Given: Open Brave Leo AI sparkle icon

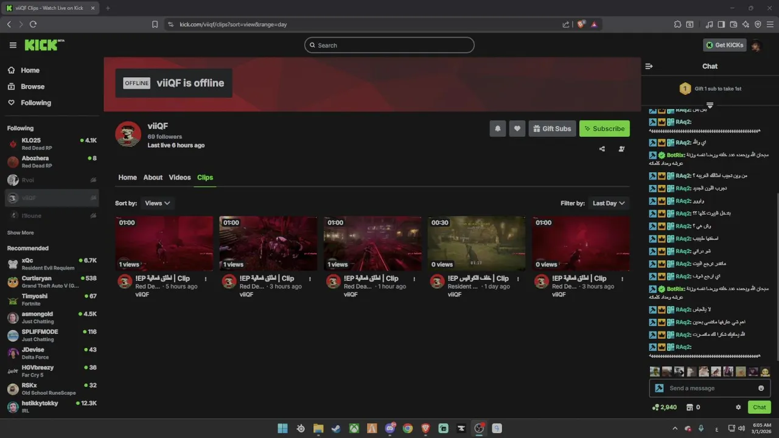Looking at the screenshot, I should tap(746, 24).
